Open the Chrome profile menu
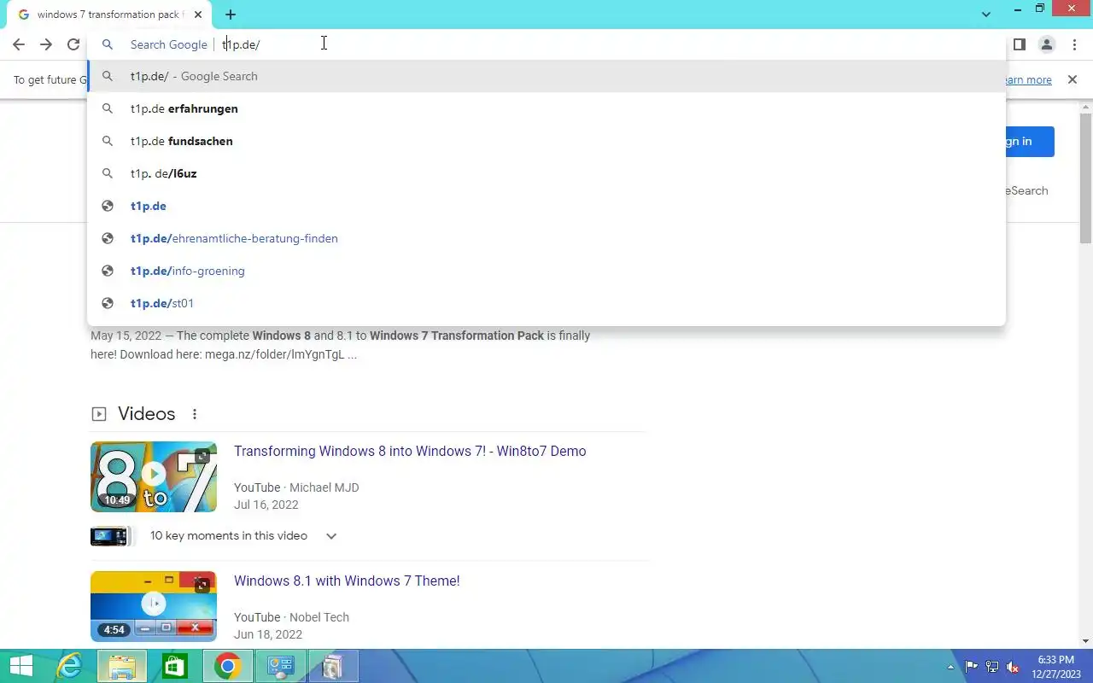 click(x=1047, y=44)
